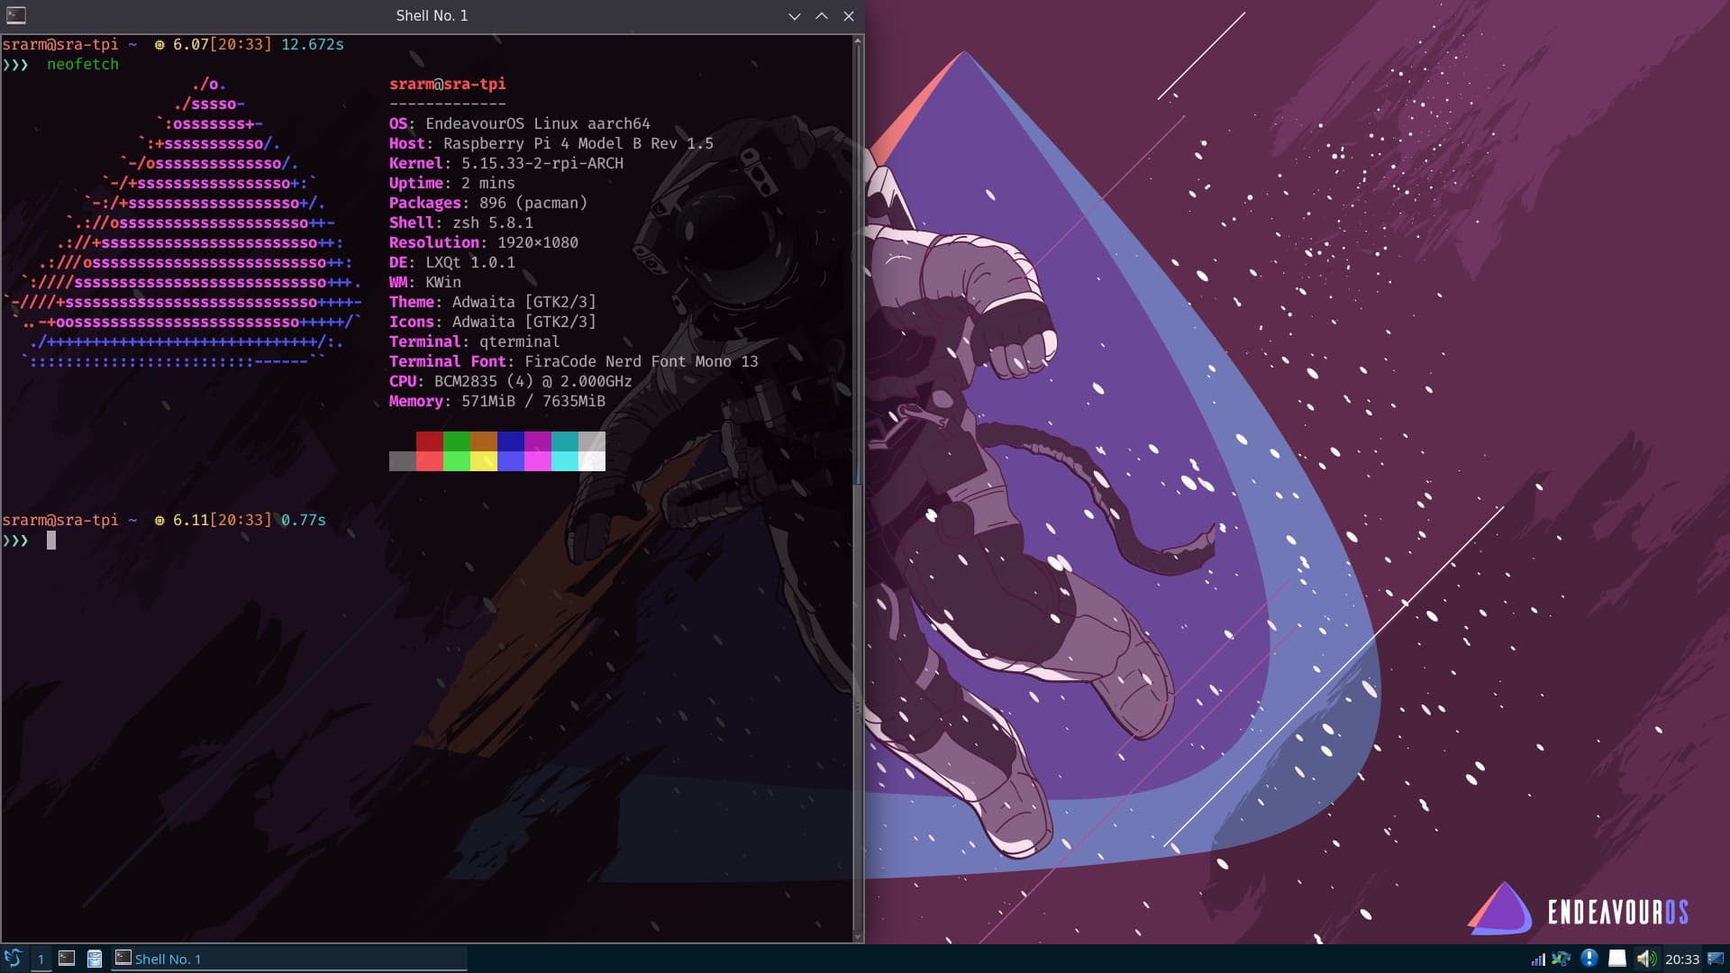1730x973 pixels.
Task: Click the 'WM: KWin' line
Action: pyautogui.click(x=425, y=282)
